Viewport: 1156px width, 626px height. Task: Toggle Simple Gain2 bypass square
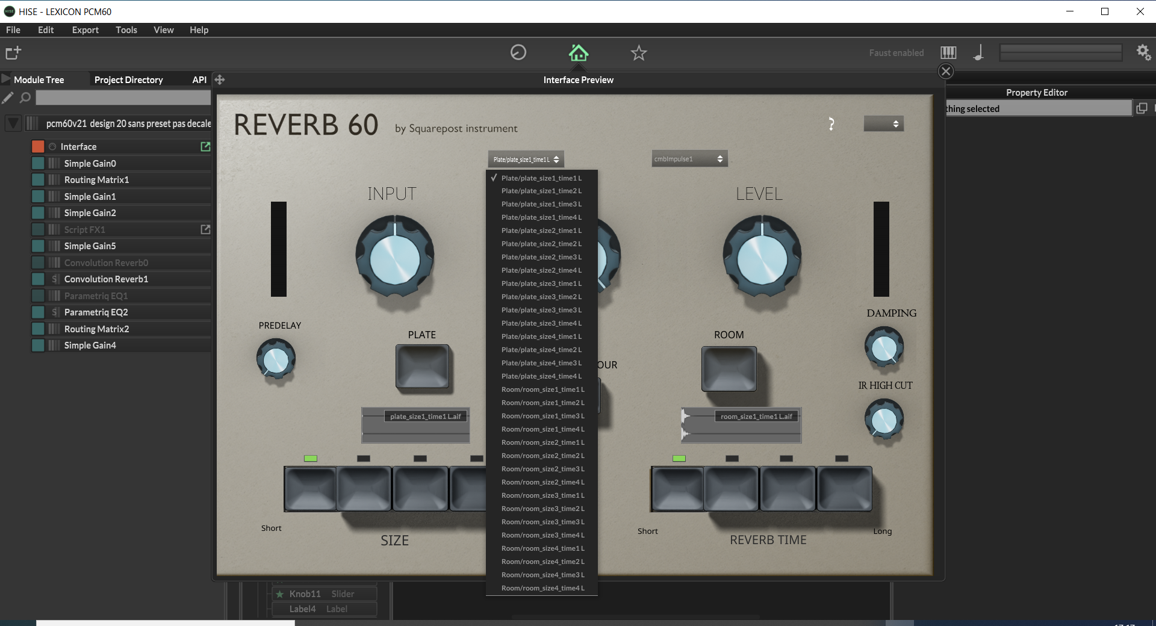[38, 212]
